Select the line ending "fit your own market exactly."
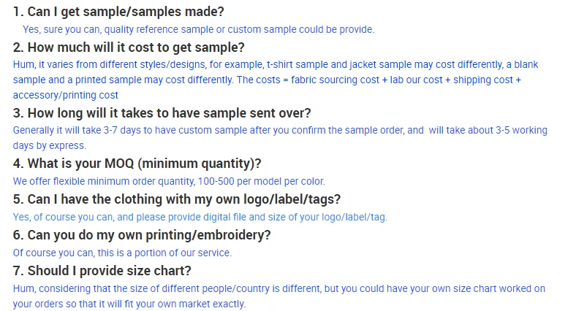The image size is (576, 311). [x=129, y=304]
